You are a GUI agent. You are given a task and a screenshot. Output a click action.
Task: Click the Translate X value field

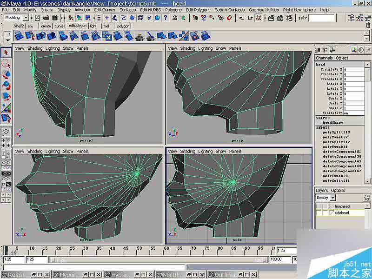click(353, 69)
